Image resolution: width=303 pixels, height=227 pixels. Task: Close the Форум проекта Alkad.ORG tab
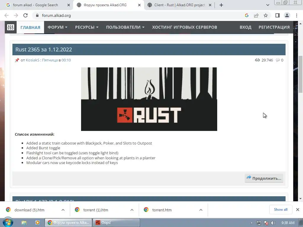pyautogui.click(x=139, y=5)
